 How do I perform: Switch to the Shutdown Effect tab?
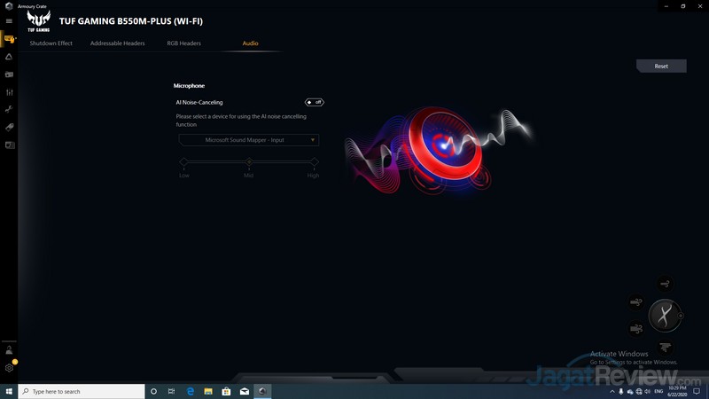coord(51,43)
